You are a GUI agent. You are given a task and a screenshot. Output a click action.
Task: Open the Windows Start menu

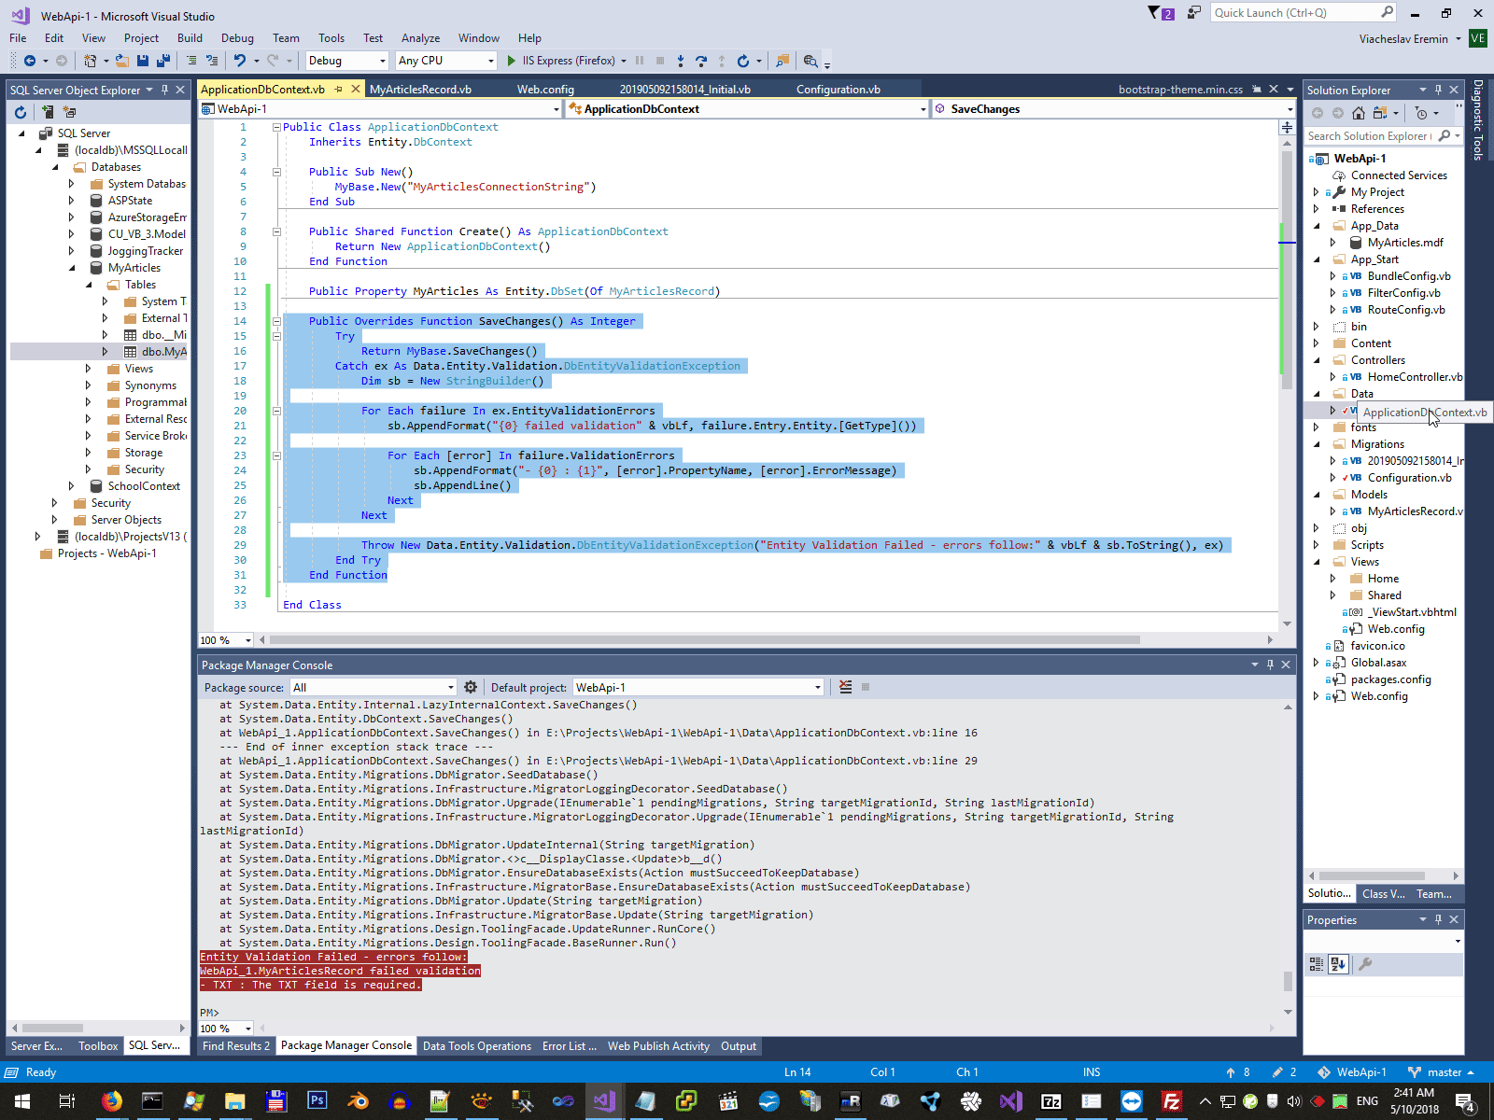pos(22,1101)
